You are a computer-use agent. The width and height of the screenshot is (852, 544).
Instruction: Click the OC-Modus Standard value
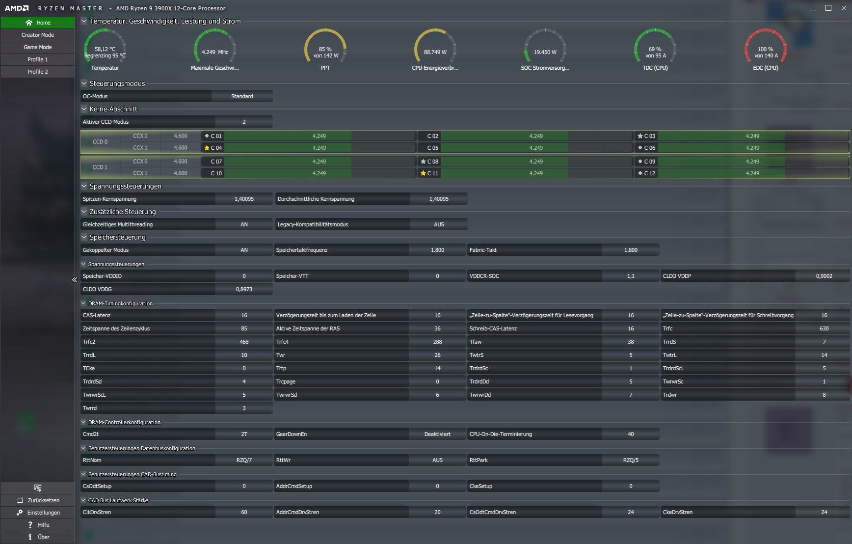pyautogui.click(x=242, y=96)
